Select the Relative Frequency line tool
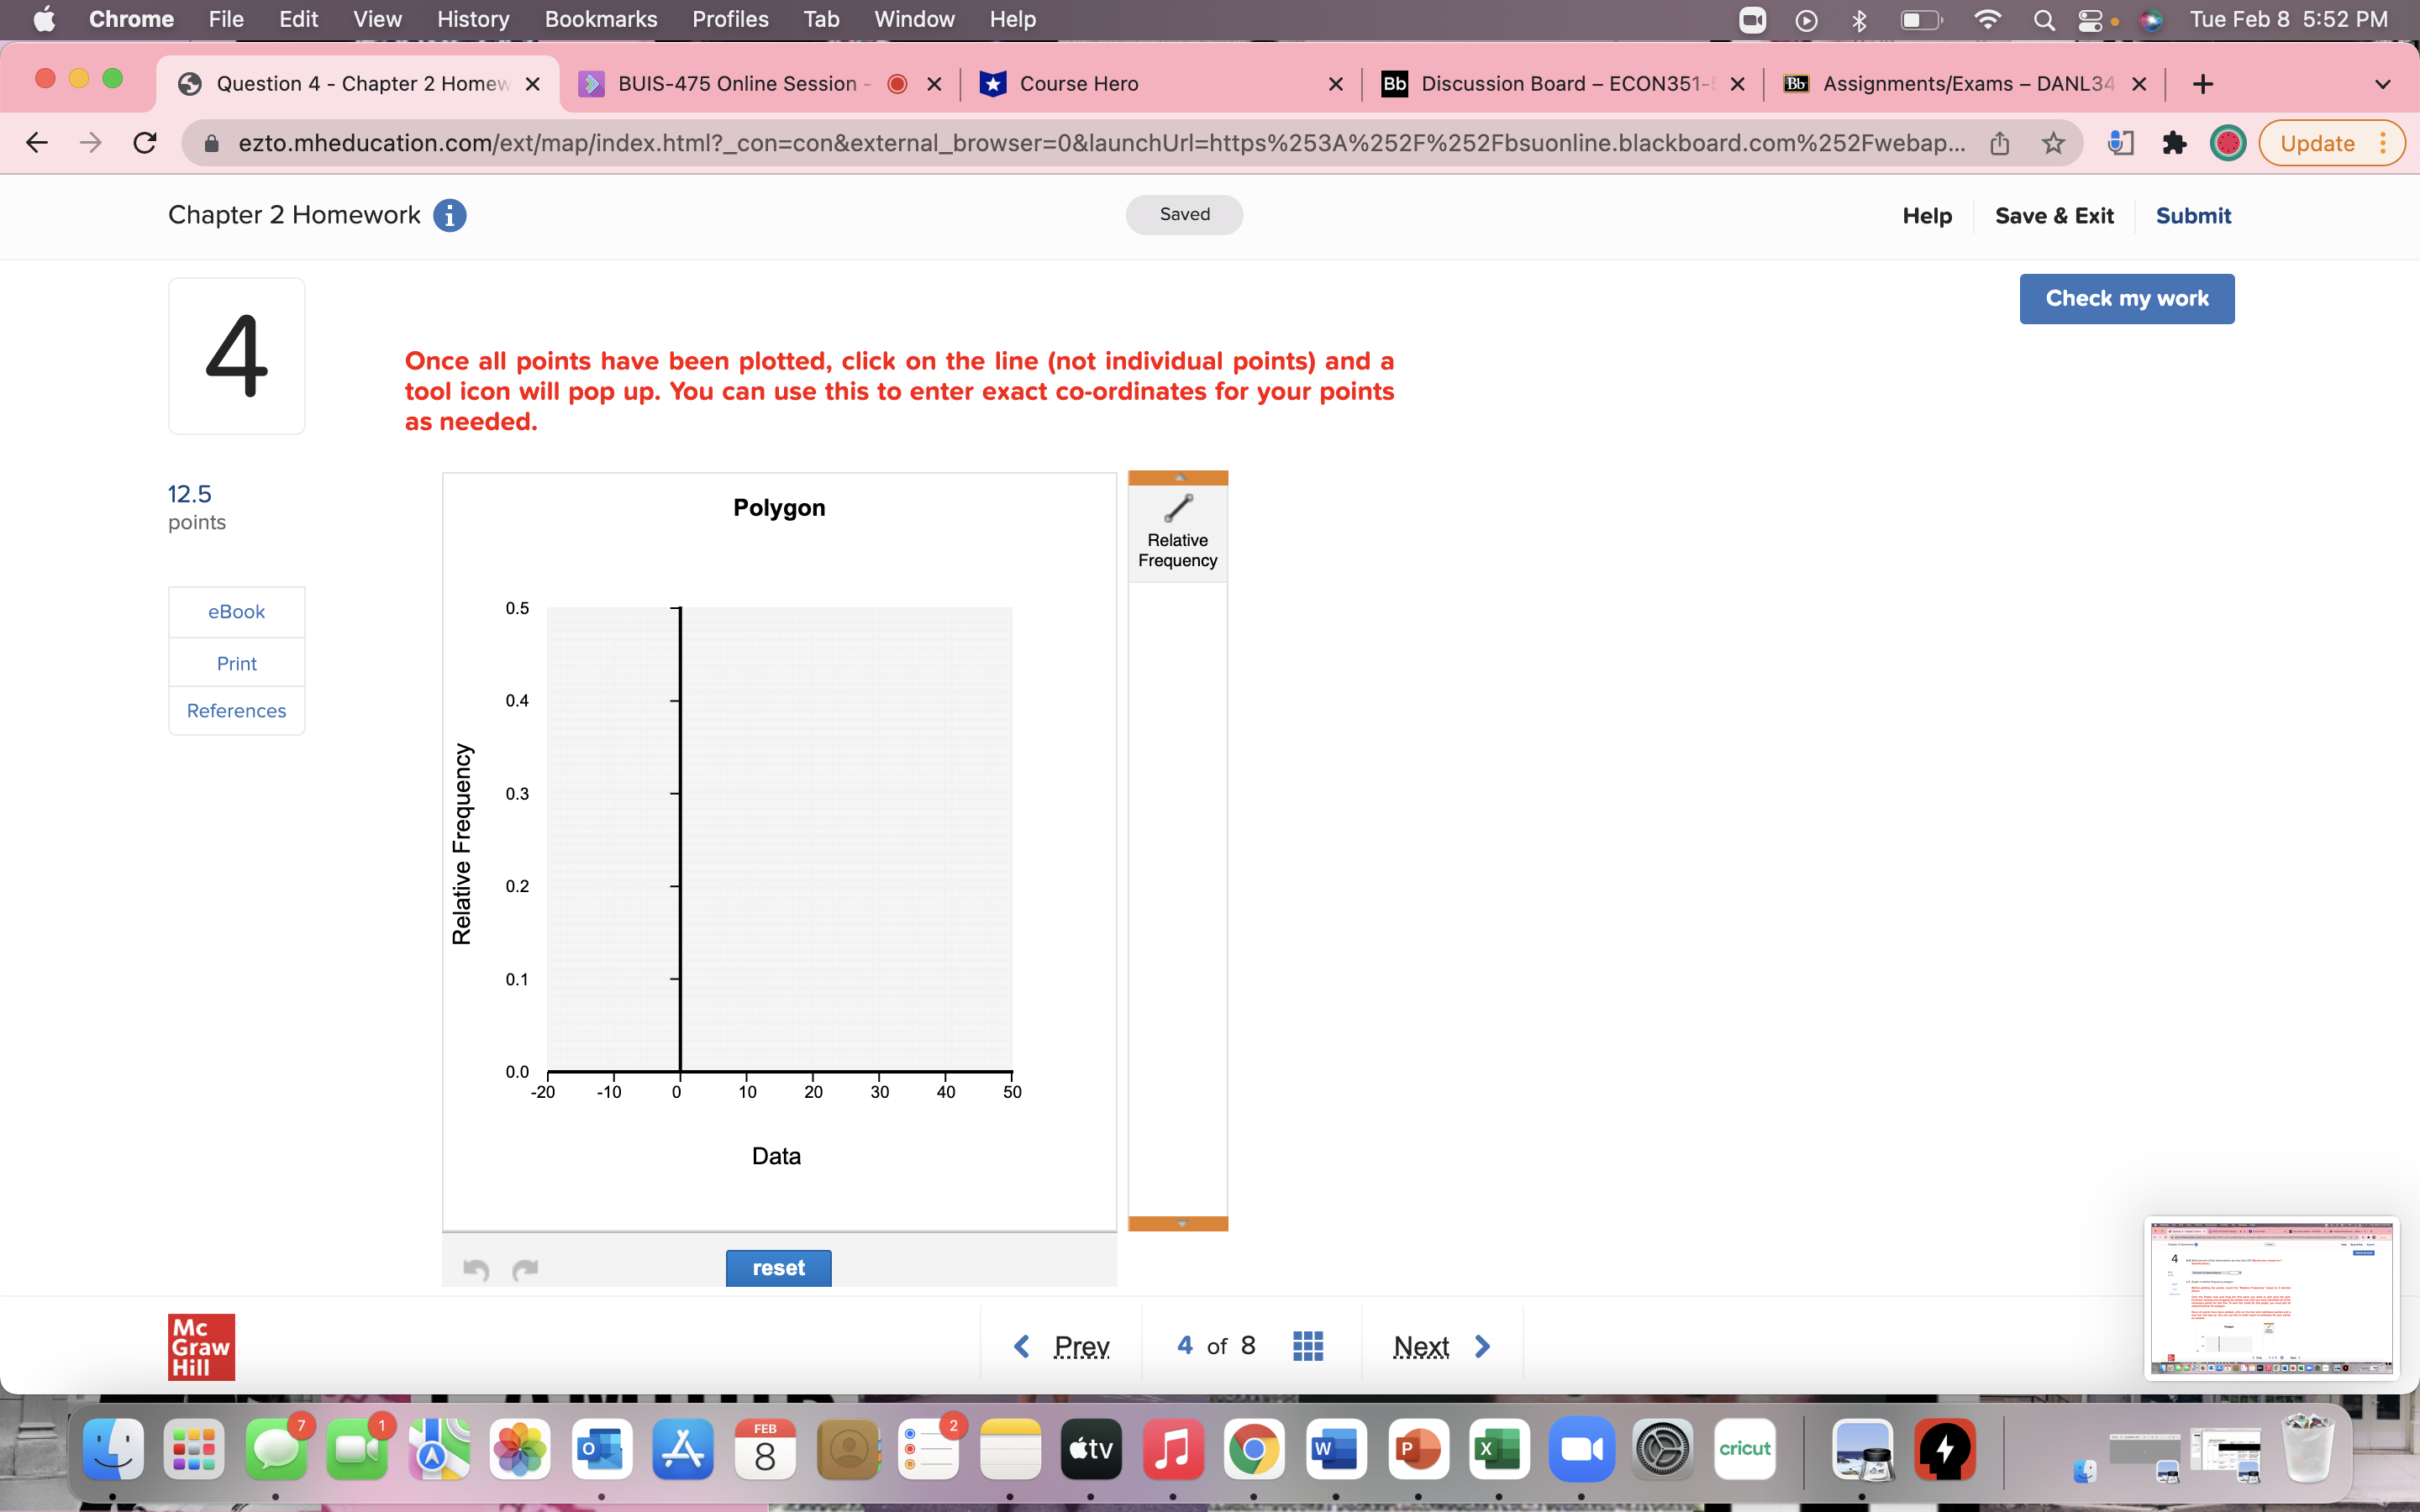2420x1512 pixels. pos(1178,525)
